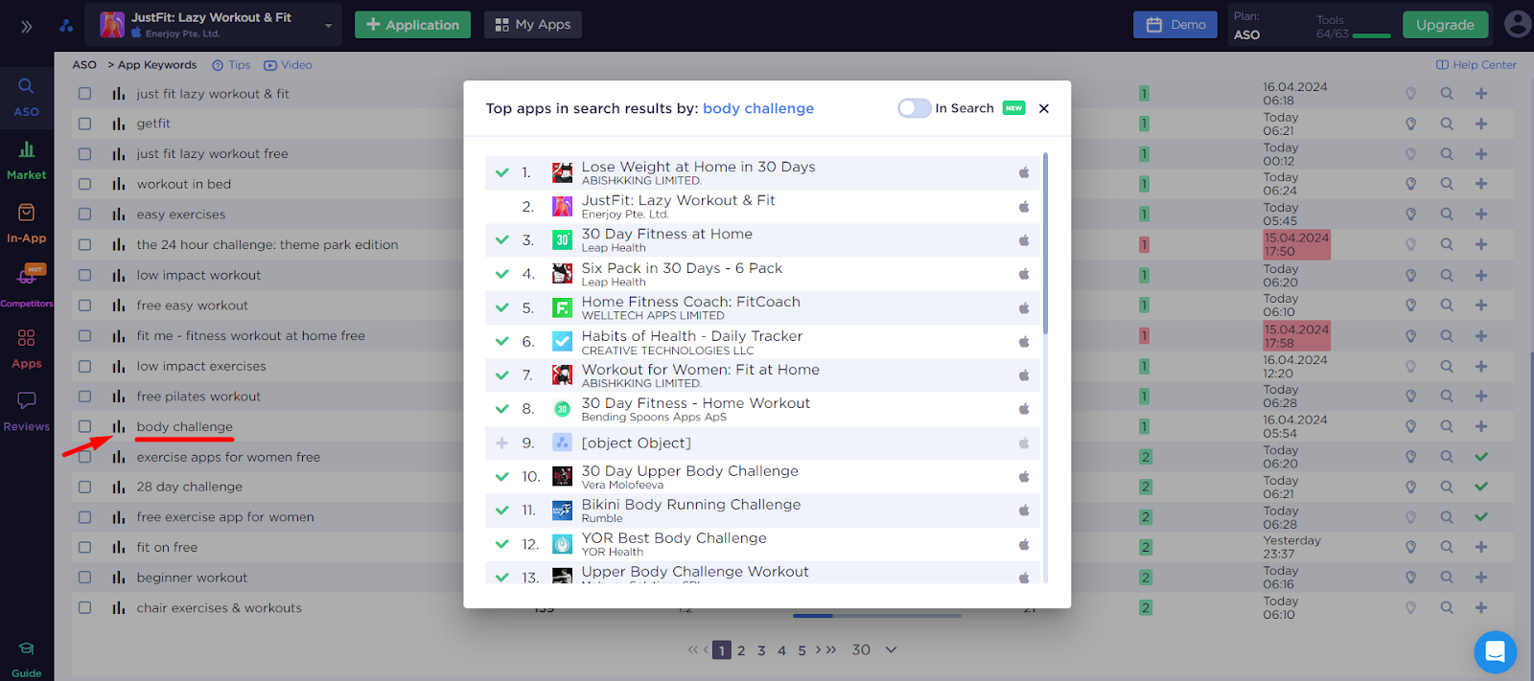Viewport: 1534px width, 681px height.
Task: Open the ASO search section in sidebar
Action: click(x=27, y=98)
